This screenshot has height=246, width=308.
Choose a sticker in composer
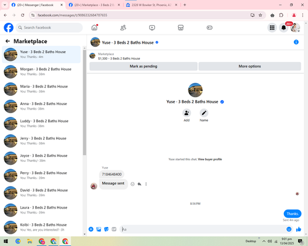(107, 229)
